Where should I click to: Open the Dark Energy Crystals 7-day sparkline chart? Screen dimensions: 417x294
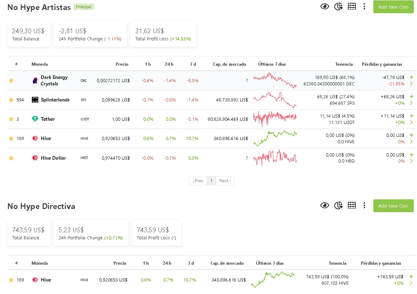point(275,80)
